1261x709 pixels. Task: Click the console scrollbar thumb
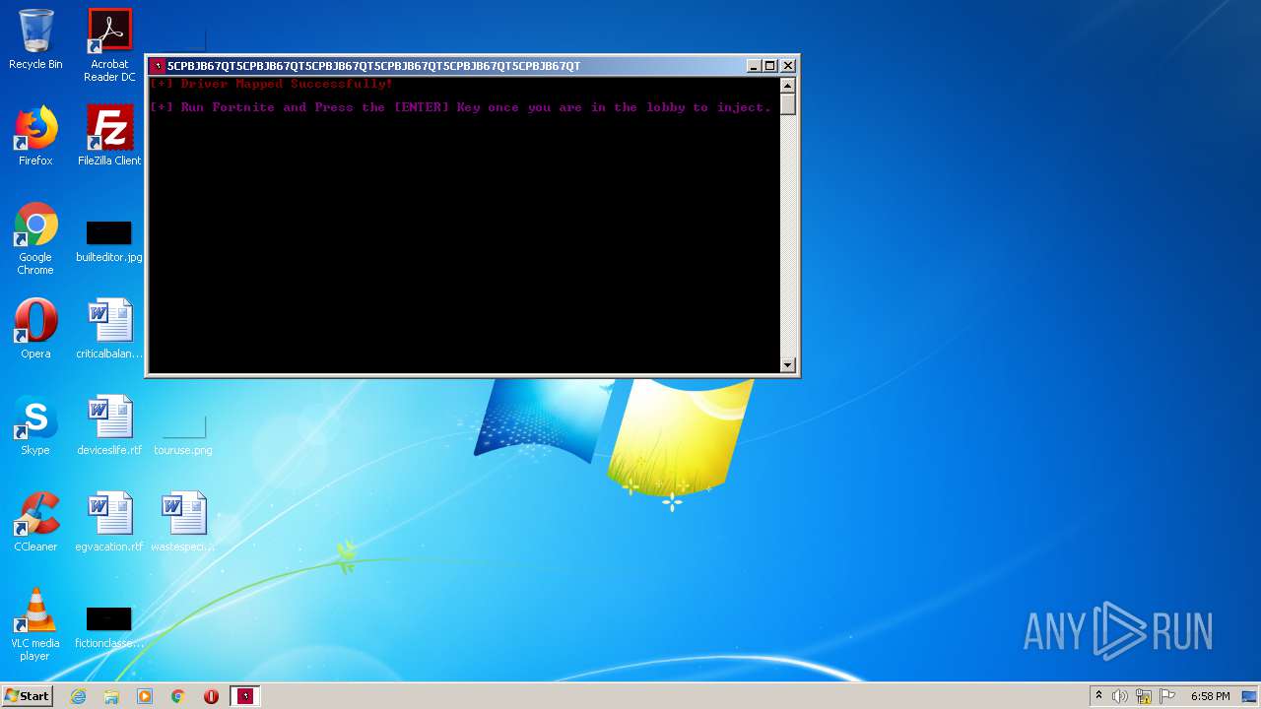[788, 104]
